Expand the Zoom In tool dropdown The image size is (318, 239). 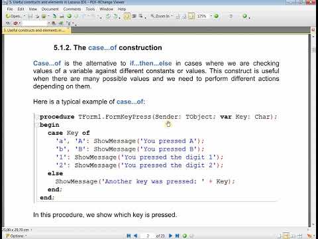click(172, 16)
